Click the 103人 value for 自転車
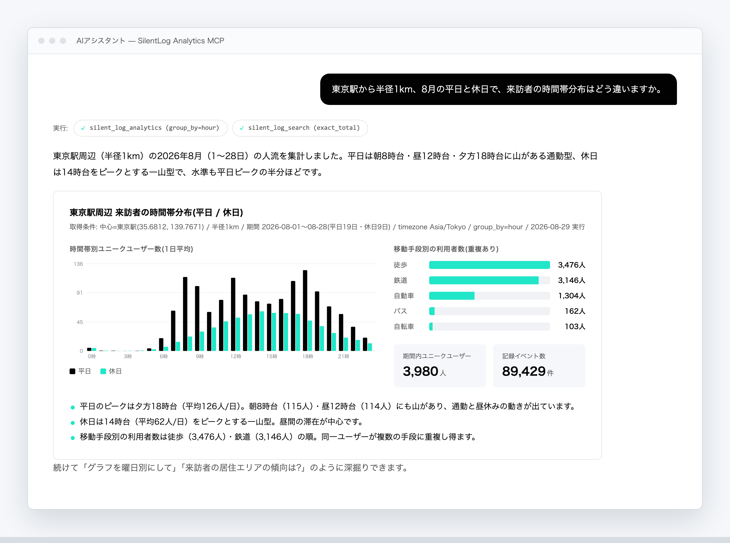This screenshot has width=730, height=543. coord(575,326)
